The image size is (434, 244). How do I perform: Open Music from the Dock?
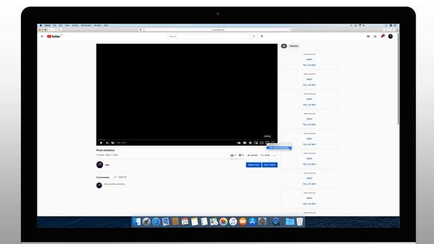click(233, 222)
